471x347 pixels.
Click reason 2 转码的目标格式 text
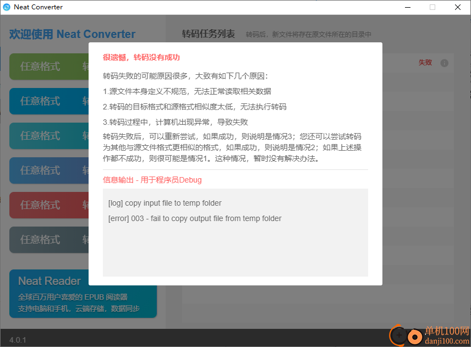click(194, 107)
